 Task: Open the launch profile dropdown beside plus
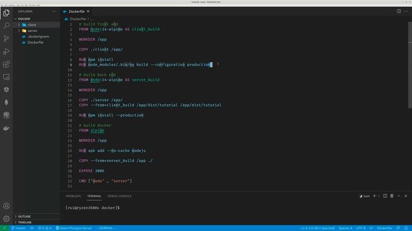(x=379, y=196)
